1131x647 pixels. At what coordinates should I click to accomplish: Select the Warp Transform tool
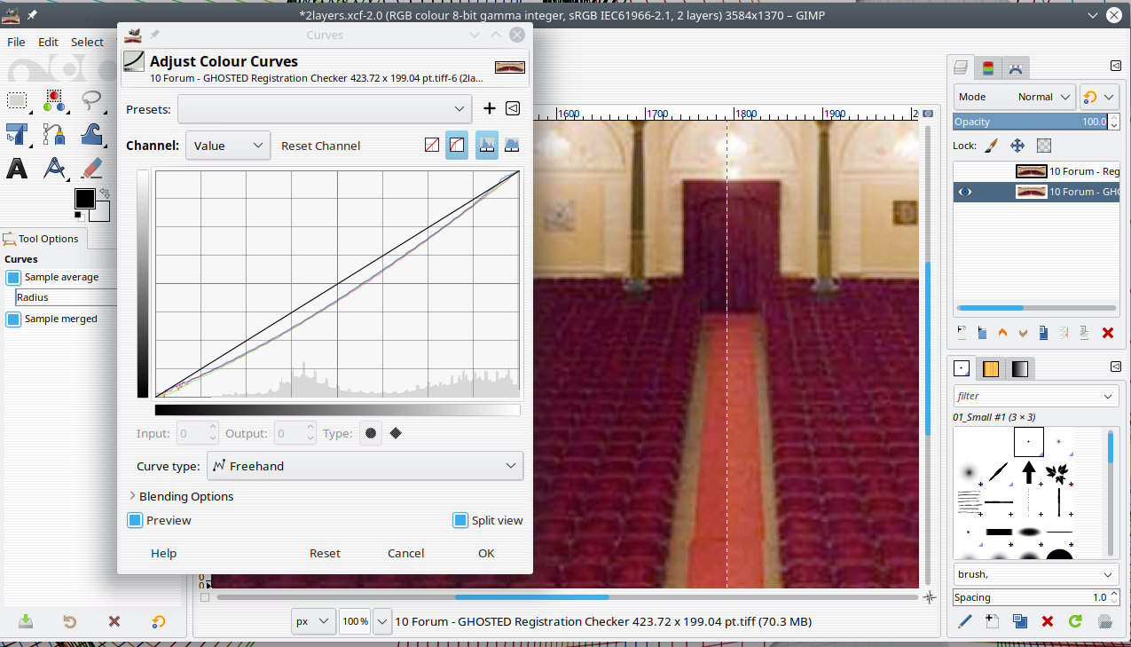(x=91, y=134)
